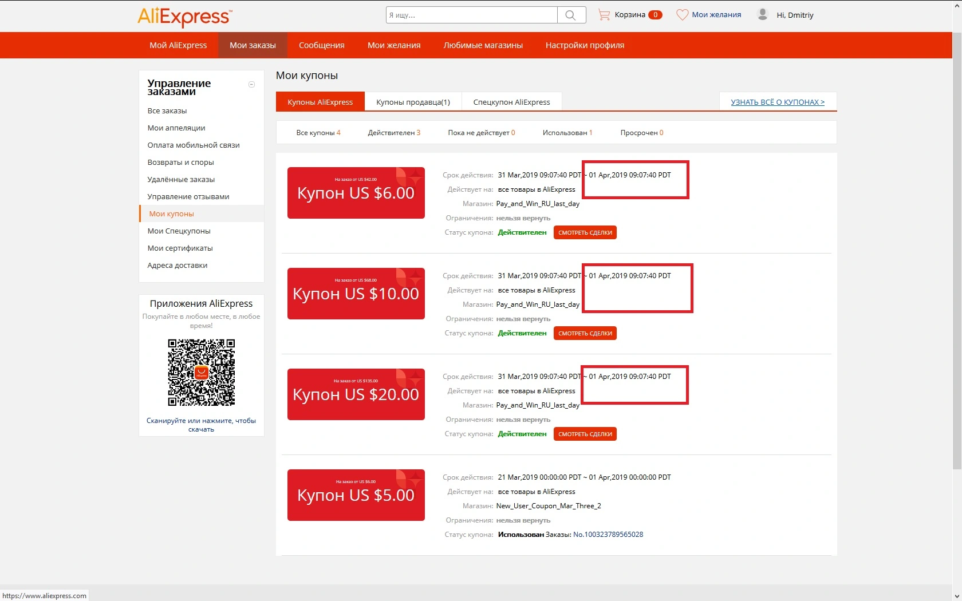
Task: Click the wishlist heart icon
Action: tap(682, 15)
